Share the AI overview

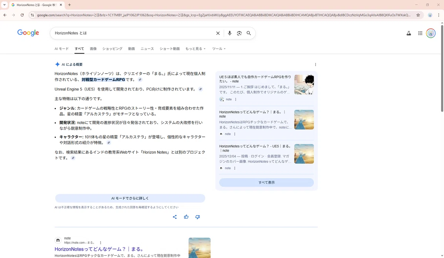175,217
